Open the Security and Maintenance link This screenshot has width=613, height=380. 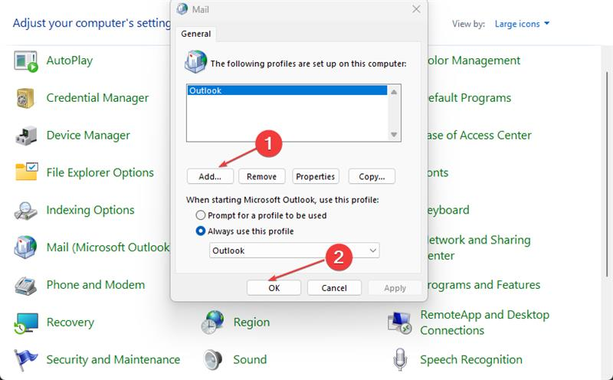click(x=113, y=359)
